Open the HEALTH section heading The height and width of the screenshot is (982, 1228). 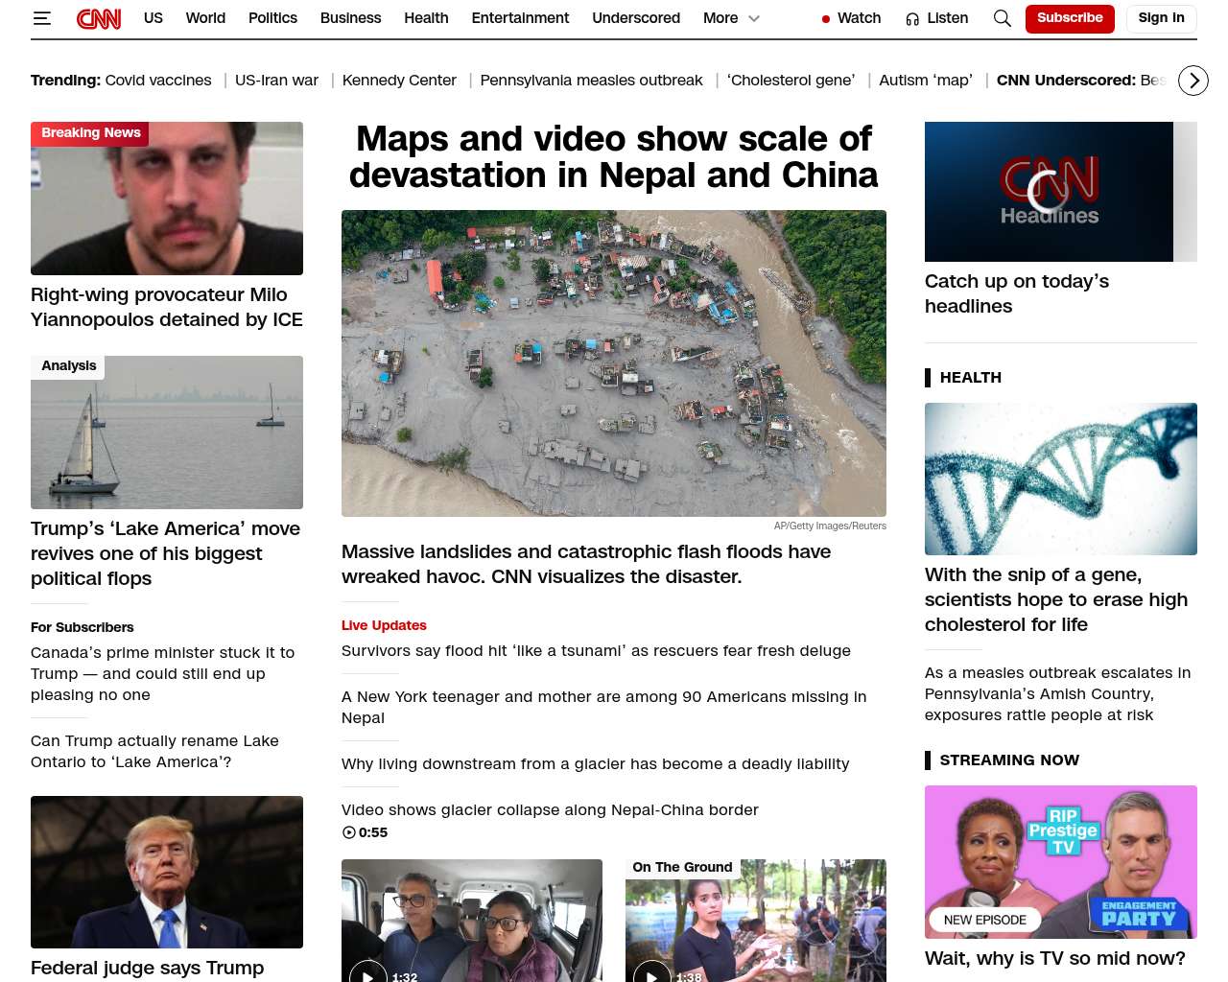click(x=970, y=378)
